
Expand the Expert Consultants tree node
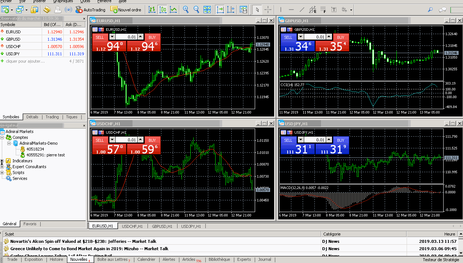pos(2,167)
